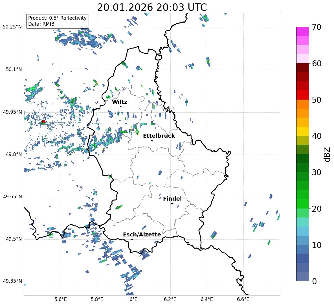
Task: Click the Ettelbruck city label
Action: [159, 136]
